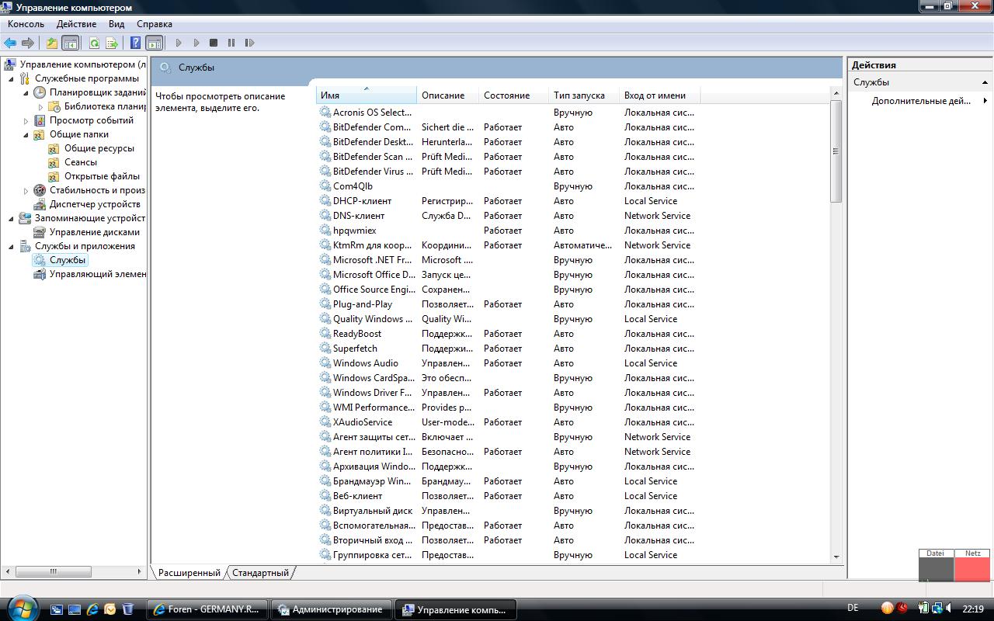
Task: Open the Справка menu
Action: click(x=155, y=24)
